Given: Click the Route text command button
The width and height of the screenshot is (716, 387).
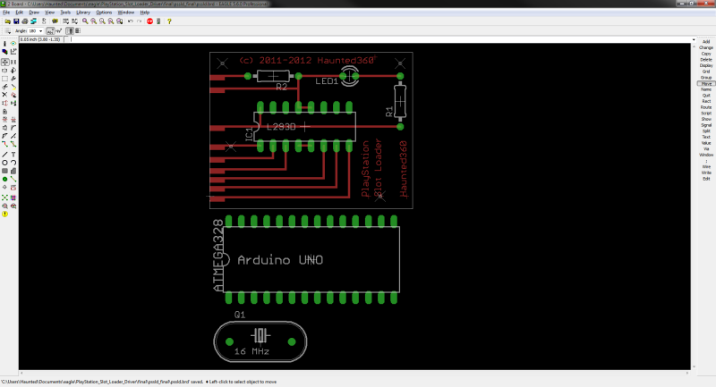Looking at the screenshot, I should [706, 107].
